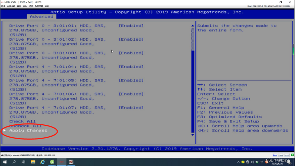This screenshot has height=166, width=295.
Task: Click "Submits the changes made to" help text
Action: click(237, 26)
